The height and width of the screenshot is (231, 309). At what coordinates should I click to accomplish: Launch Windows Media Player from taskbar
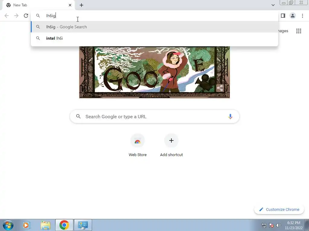click(x=26, y=225)
